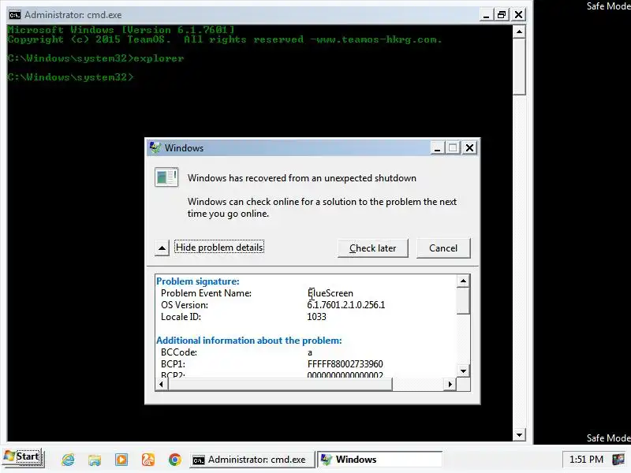The height and width of the screenshot is (473, 631).
Task: Click the cmd.exe window title bar icon
Action: click(15, 15)
